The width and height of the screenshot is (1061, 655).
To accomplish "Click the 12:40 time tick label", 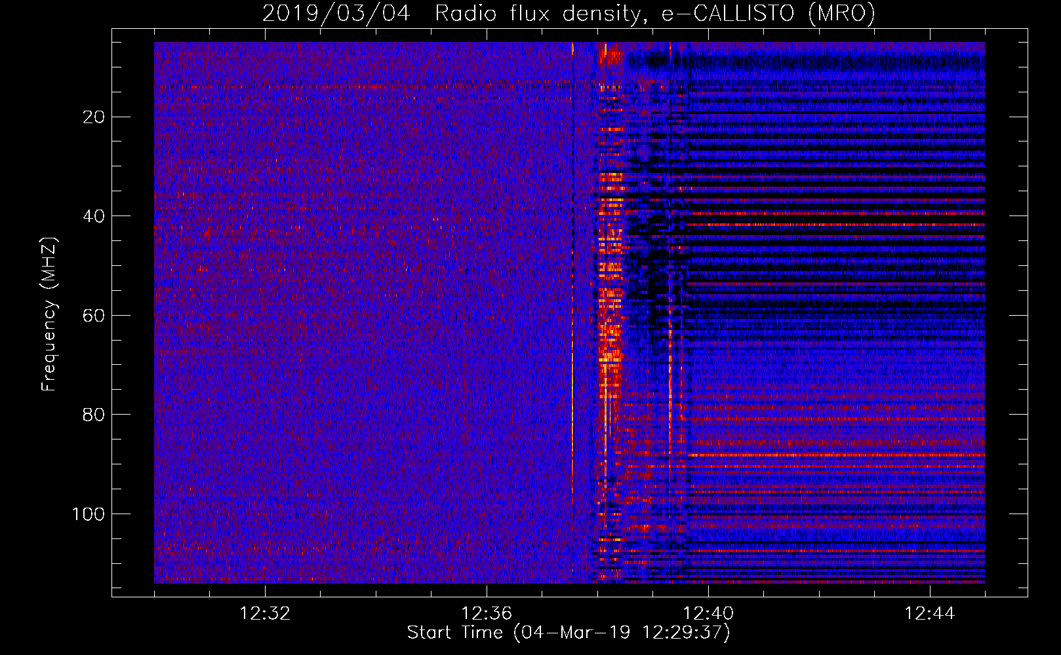I will pyautogui.click(x=708, y=614).
